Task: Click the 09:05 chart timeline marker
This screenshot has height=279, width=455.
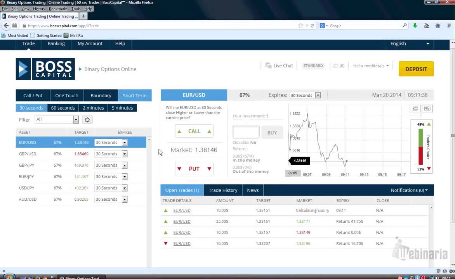Action: pyautogui.click(x=293, y=173)
